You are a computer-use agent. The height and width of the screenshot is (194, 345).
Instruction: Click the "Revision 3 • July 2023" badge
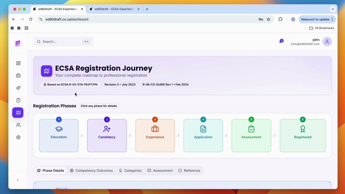120,85
